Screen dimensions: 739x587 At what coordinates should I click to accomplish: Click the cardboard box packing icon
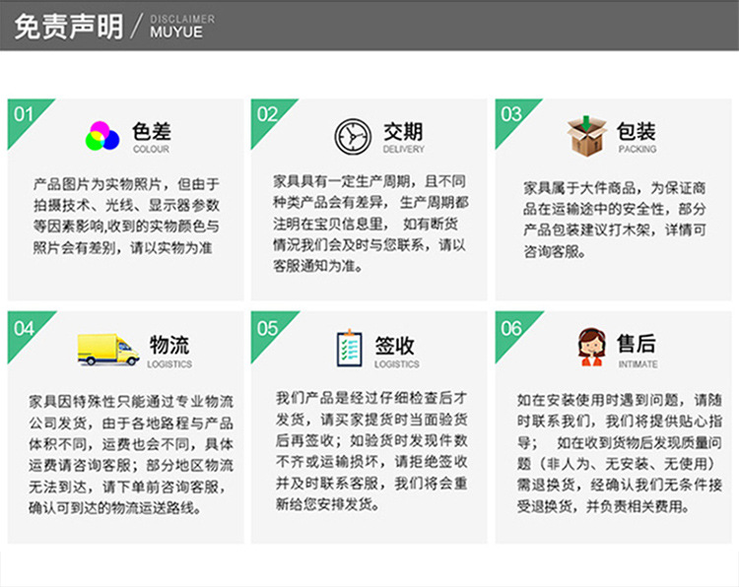coord(587,136)
